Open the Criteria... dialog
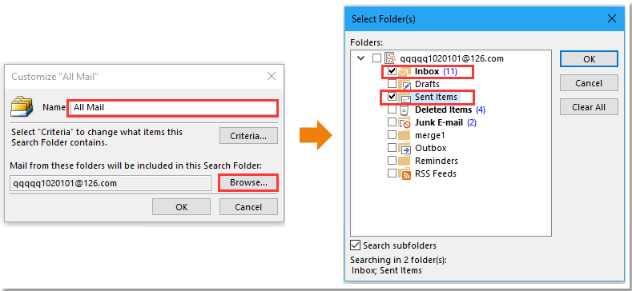The image size is (632, 291). 248,136
